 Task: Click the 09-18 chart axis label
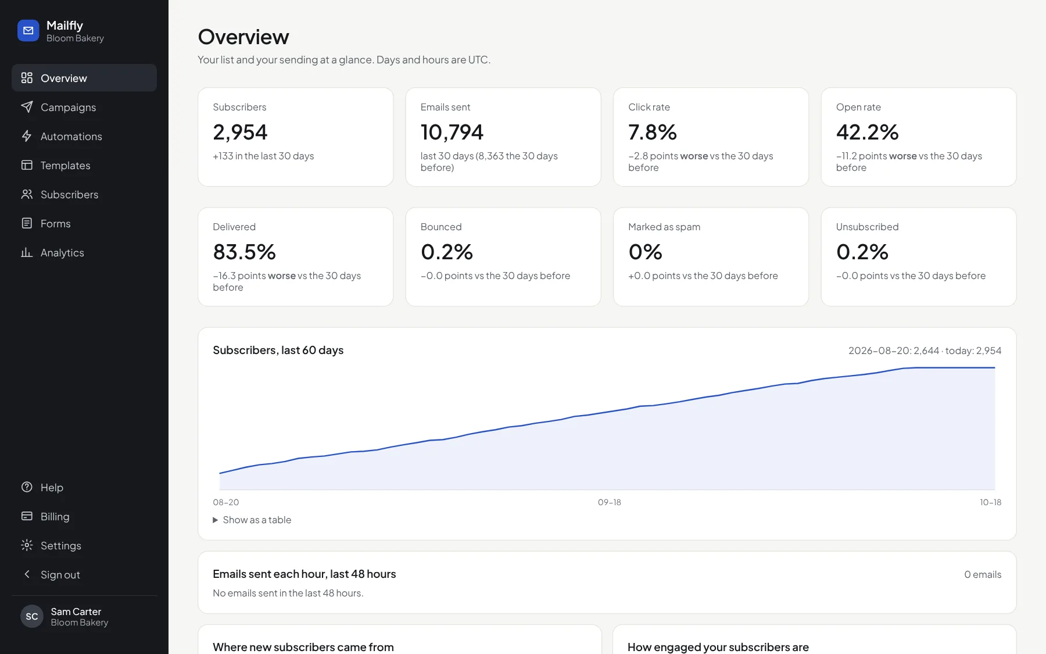pyautogui.click(x=610, y=502)
